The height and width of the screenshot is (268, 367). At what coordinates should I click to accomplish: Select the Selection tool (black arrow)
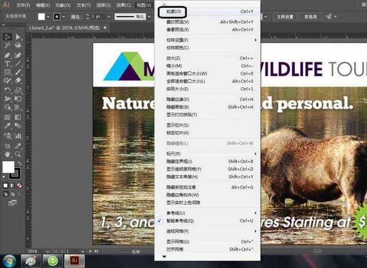pyautogui.click(x=7, y=37)
